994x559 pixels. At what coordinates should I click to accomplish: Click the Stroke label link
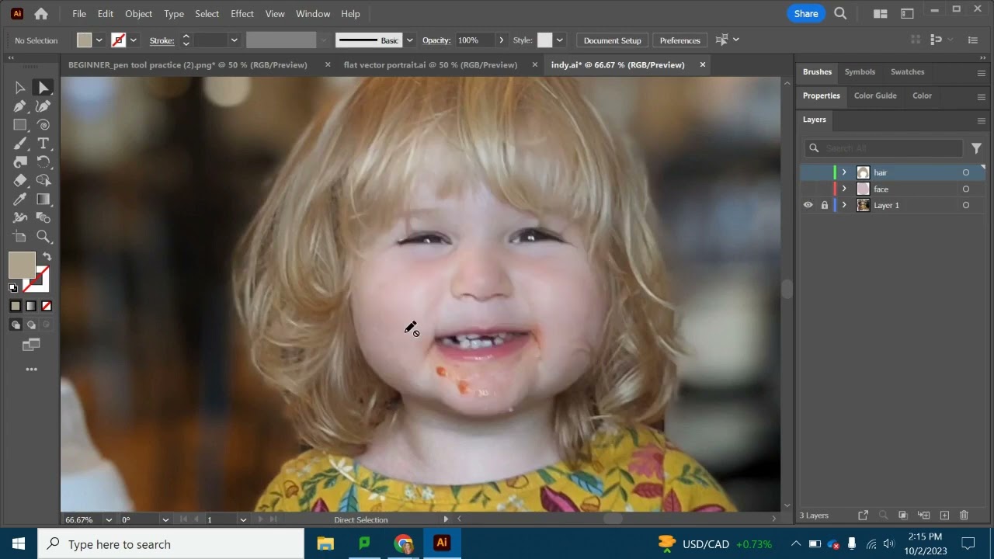162,40
